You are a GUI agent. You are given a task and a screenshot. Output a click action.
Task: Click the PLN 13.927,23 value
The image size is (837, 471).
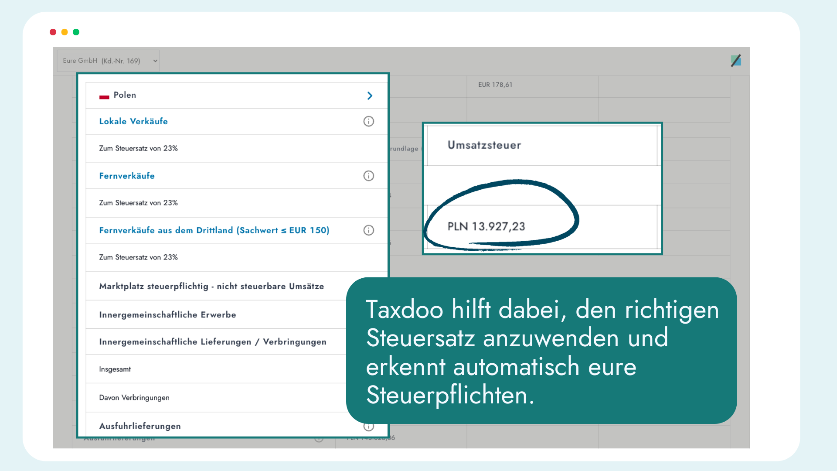(x=486, y=227)
